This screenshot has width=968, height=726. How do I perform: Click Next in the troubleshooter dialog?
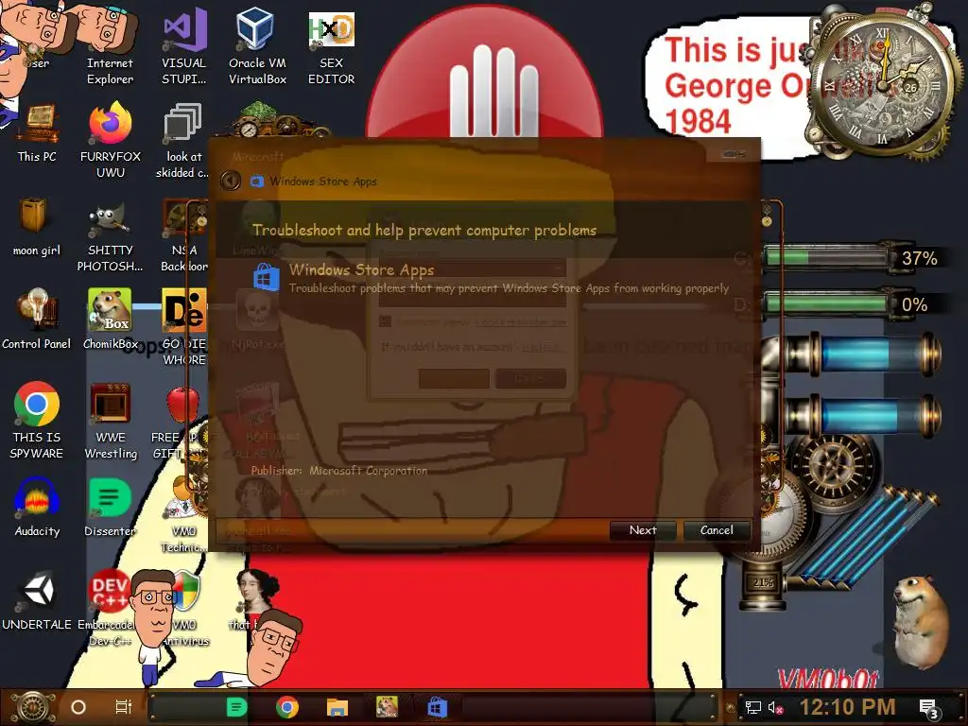(x=643, y=530)
